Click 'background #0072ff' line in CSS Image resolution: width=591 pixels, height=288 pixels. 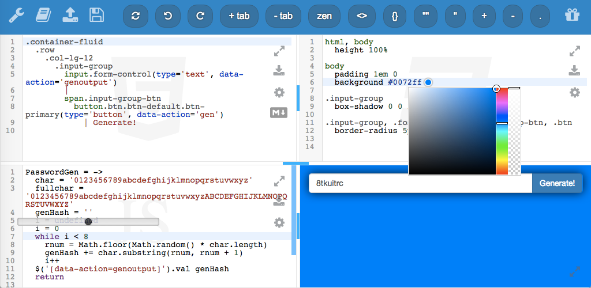pos(378,82)
